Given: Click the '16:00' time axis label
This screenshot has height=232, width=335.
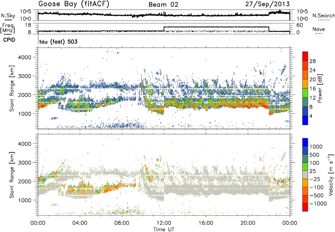Looking at the screenshot, I should pos(206,223).
